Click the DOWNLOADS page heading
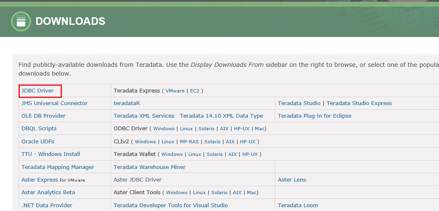 click(x=70, y=21)
